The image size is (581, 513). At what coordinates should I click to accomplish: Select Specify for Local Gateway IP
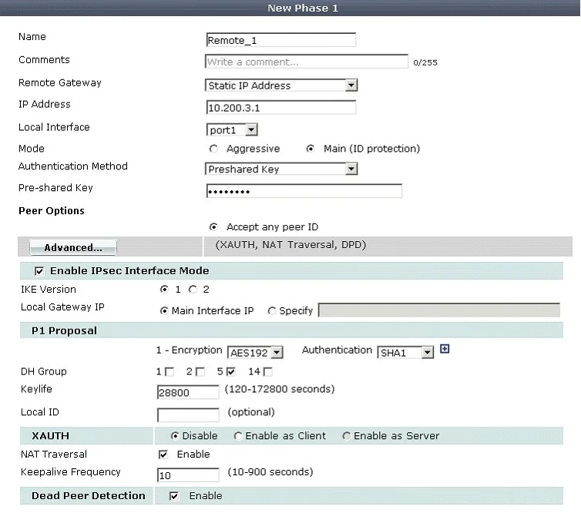(272, 310)
